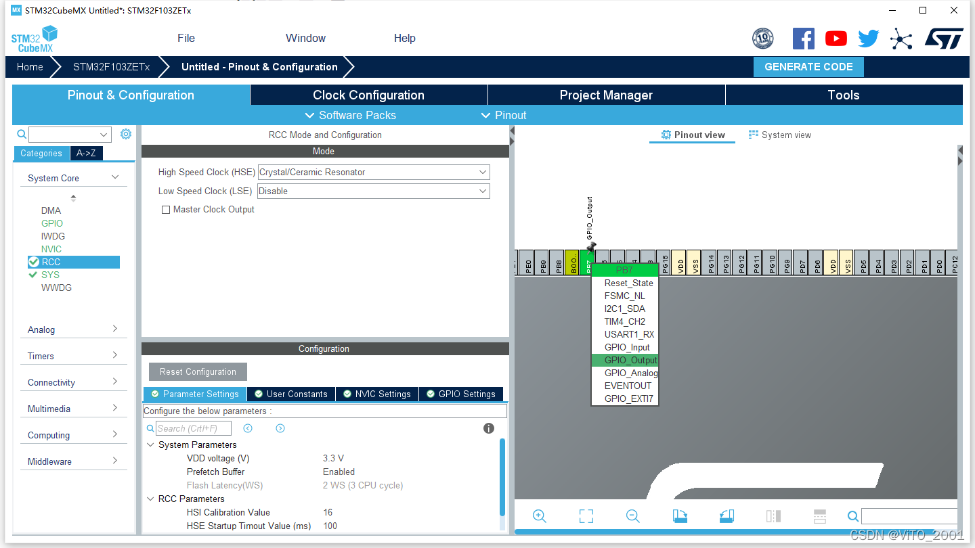This screenshot has height=548, width=975.
Task: Switch to A->Z peripheral listing
Action: 86,153
